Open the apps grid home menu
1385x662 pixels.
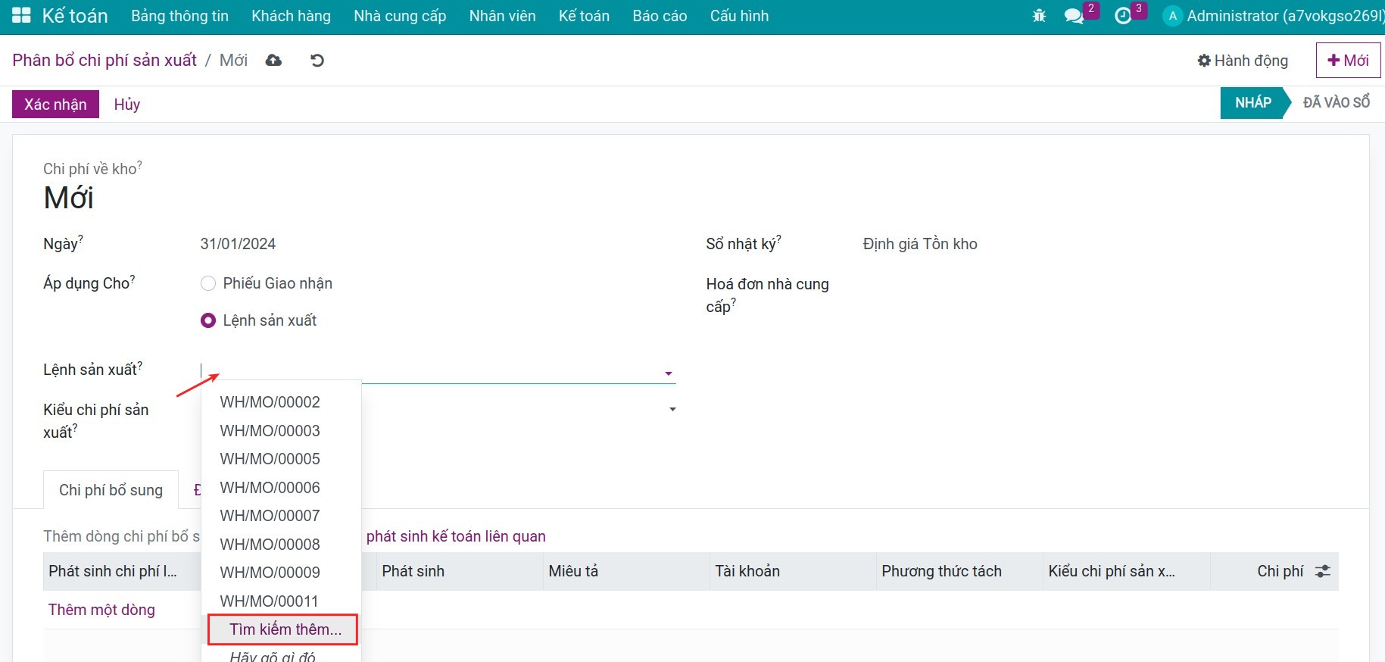click(x=21, y=16)
